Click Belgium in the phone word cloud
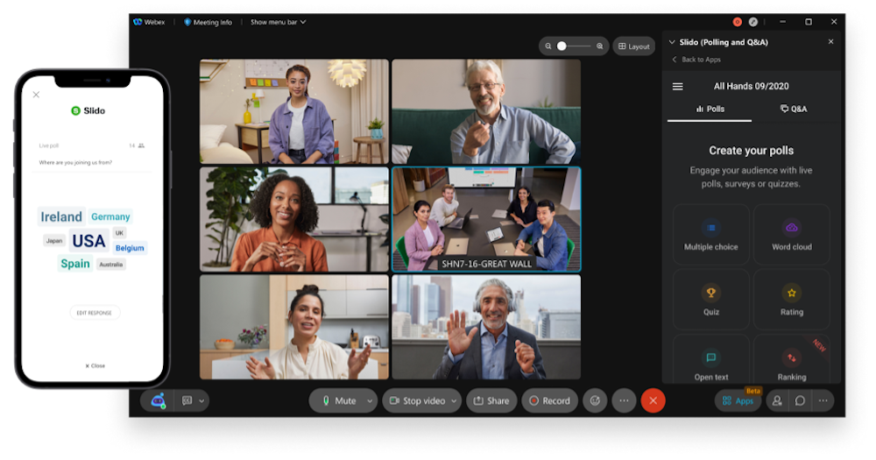876x460 pixels. [130, 248]
